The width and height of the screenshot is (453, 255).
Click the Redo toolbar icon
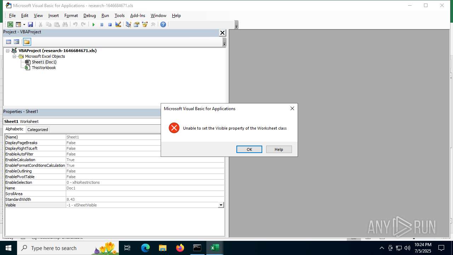click(83, 24)
